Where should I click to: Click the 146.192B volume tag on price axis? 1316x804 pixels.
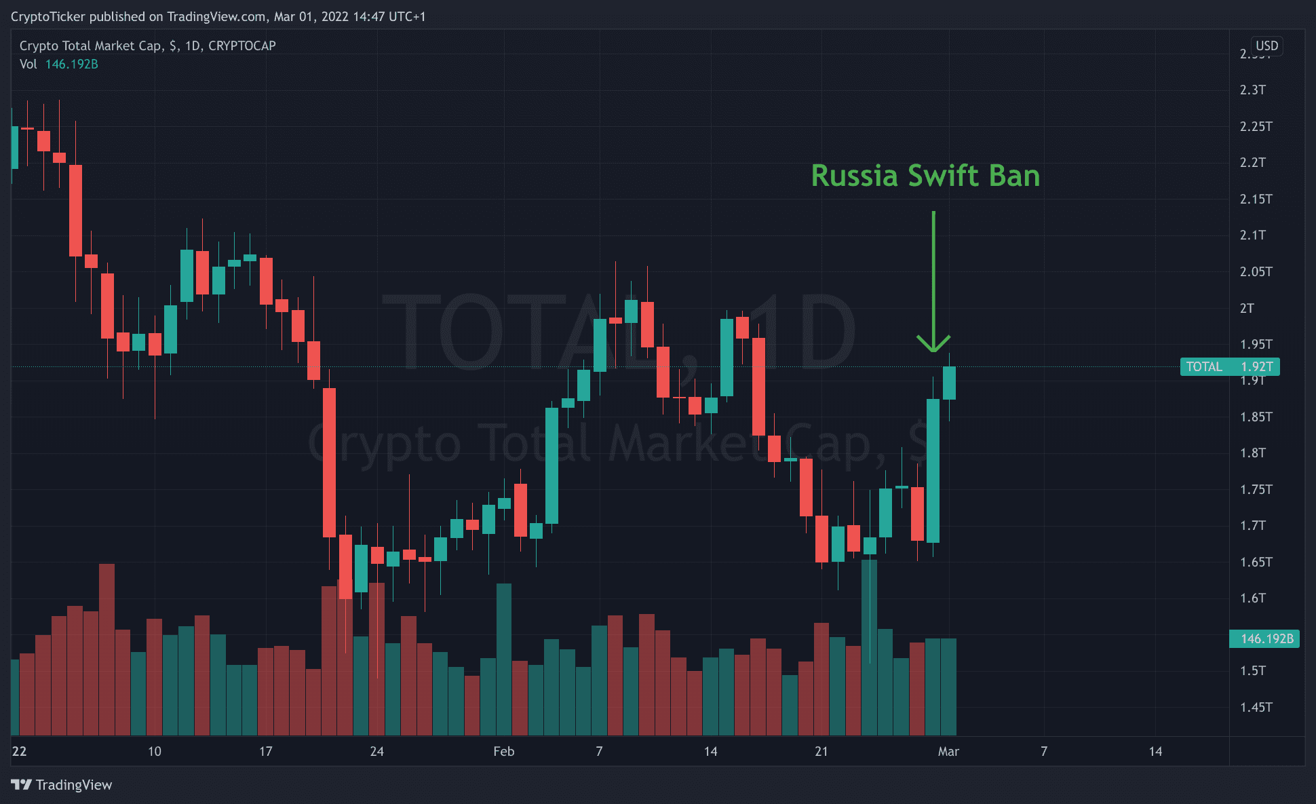(x=1264, y=639)
